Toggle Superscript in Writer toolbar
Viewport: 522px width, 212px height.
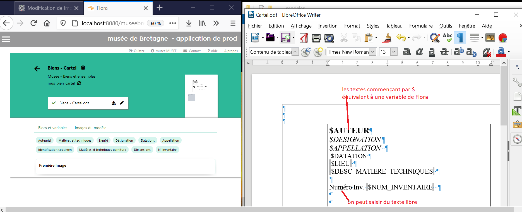(x=459, y=52)
